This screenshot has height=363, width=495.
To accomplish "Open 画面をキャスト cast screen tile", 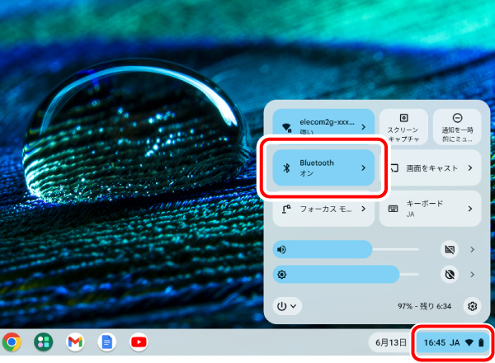I will pos(431,167).
